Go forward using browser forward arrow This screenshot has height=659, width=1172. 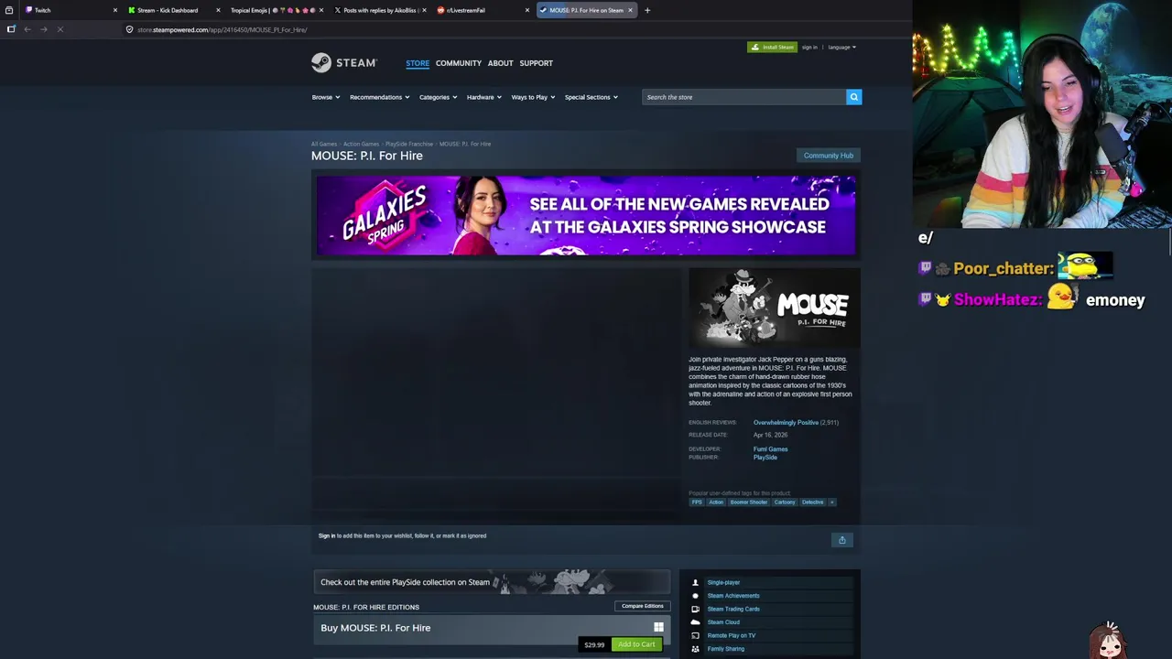[x=43, y=29]
